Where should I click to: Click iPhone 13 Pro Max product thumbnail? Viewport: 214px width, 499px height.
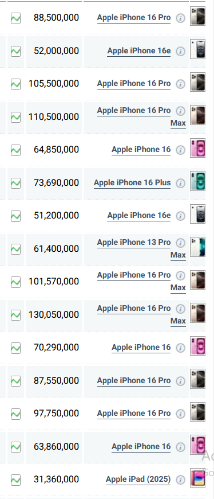[x=198, y=247]
